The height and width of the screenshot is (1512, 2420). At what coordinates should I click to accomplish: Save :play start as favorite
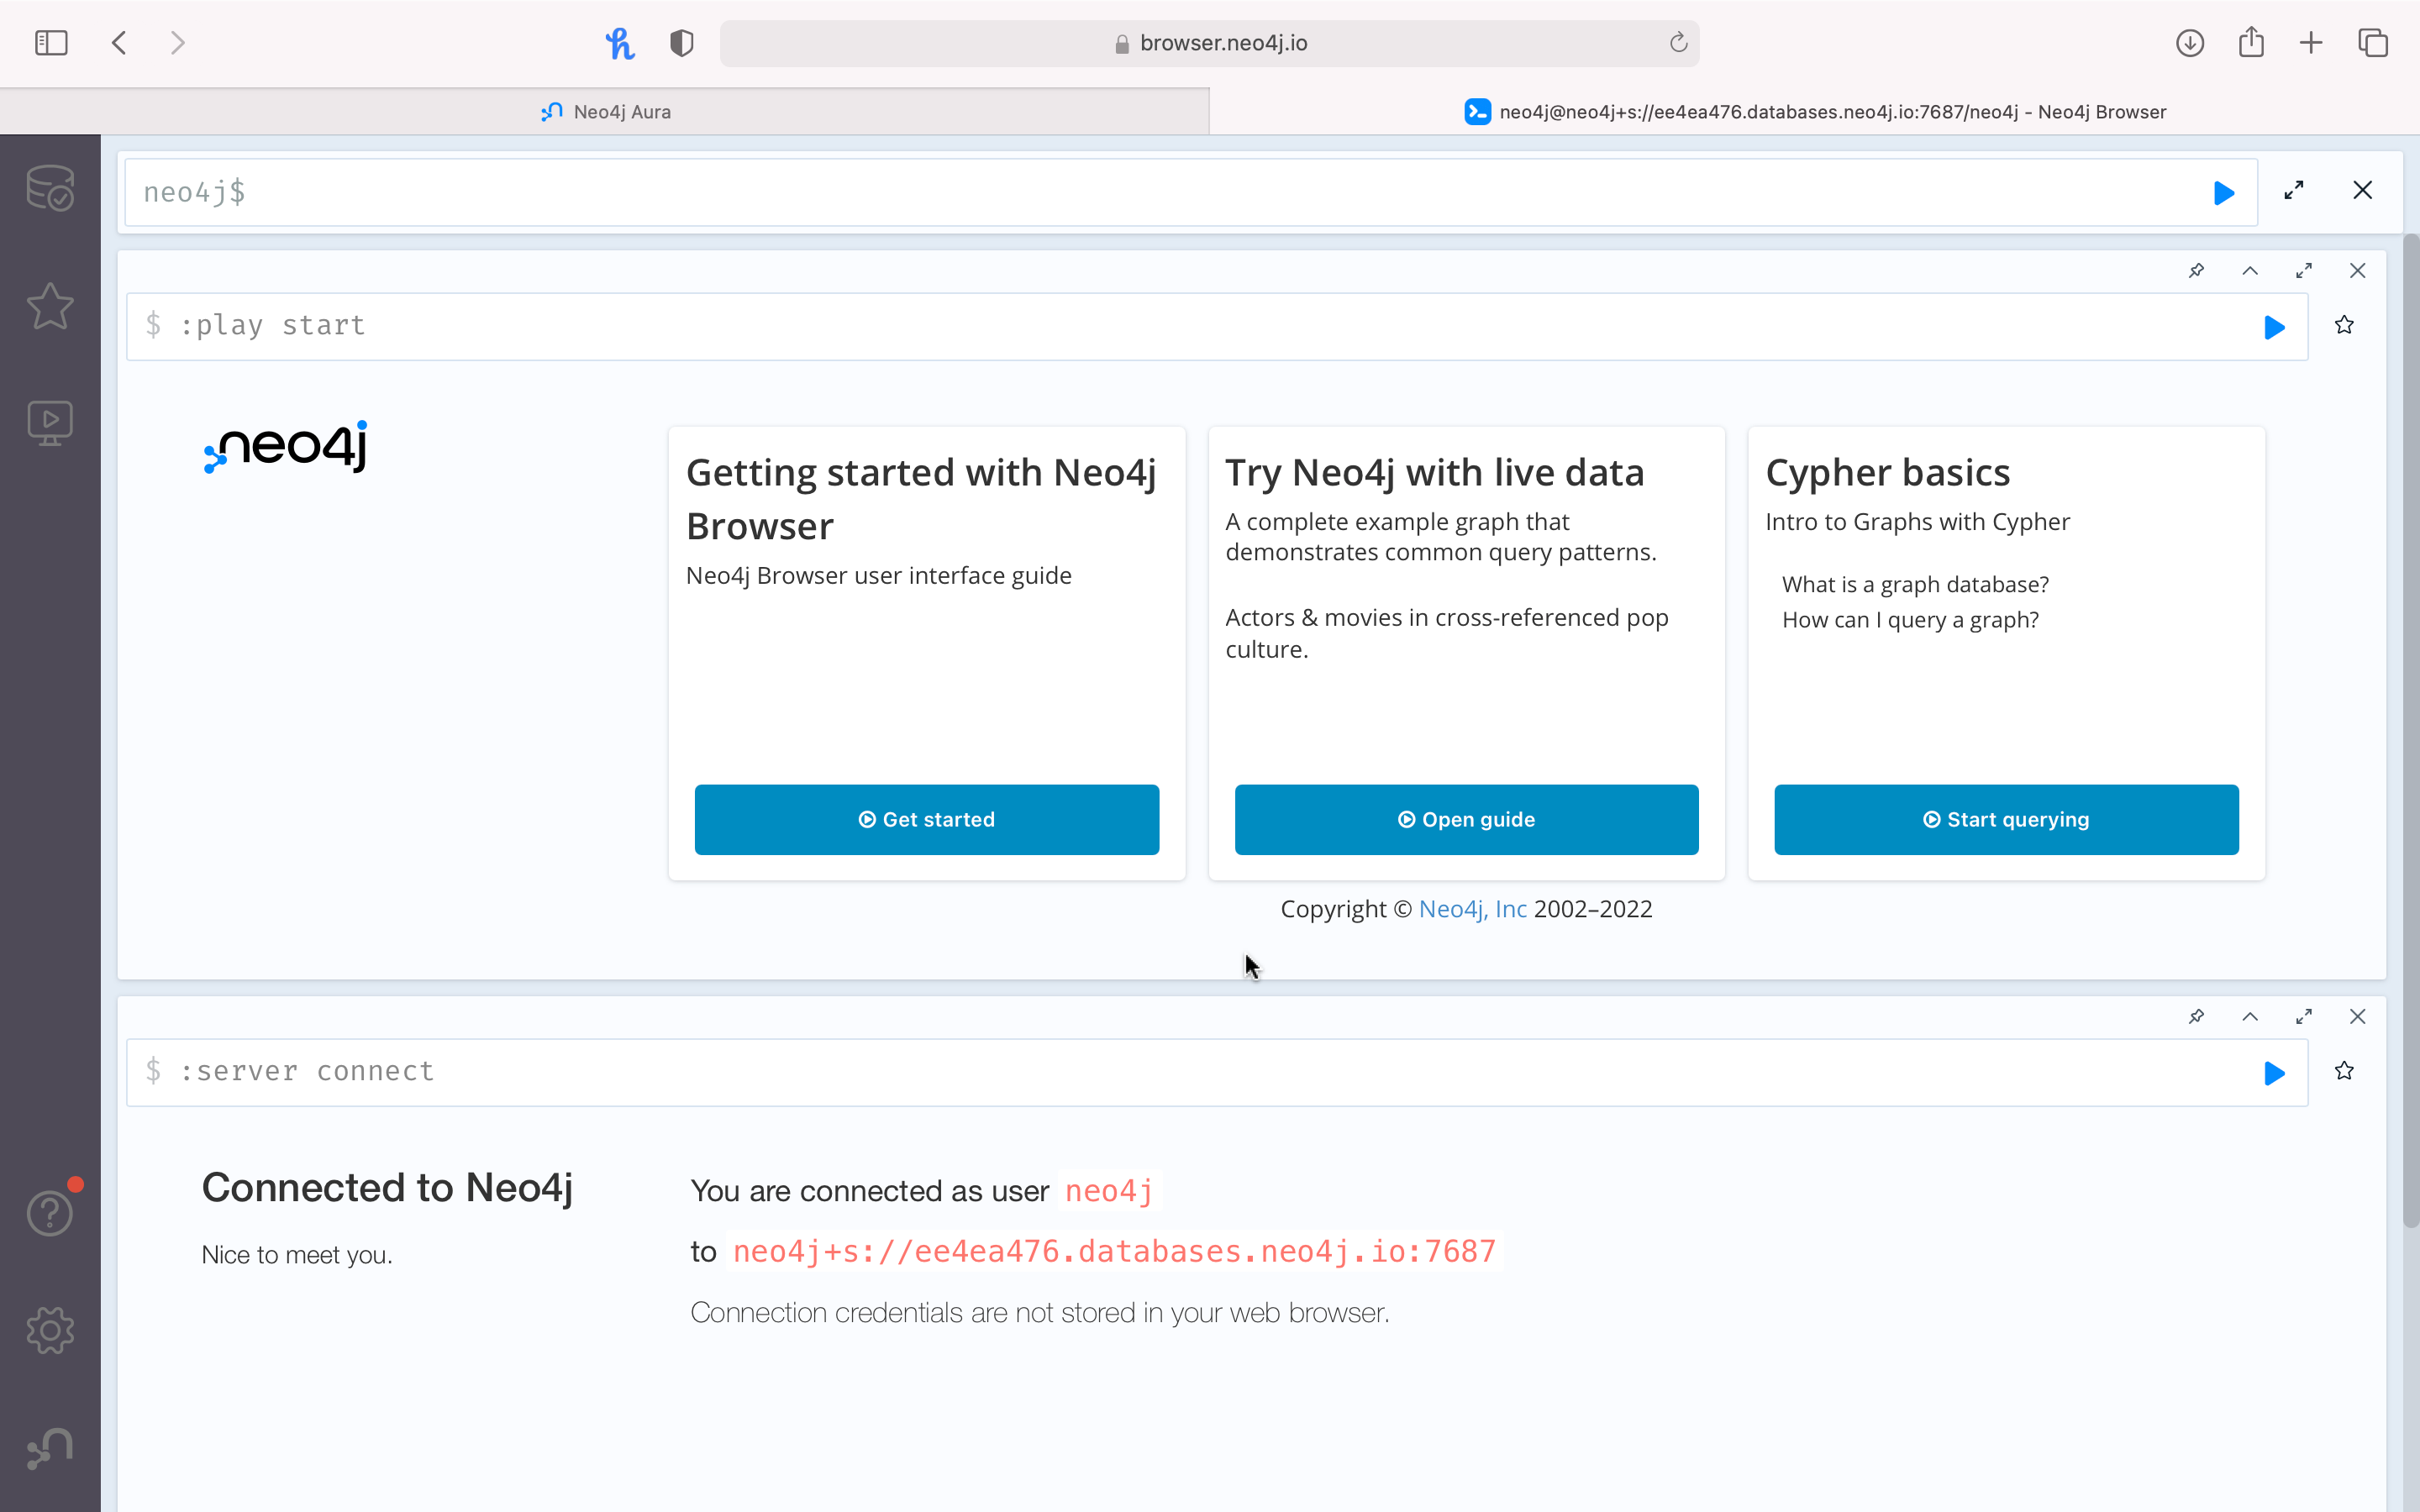(2344, 325)
